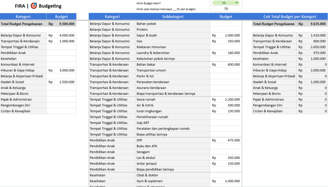Click the left table Komunikasi & Internet row
Viewport: 328px width, 187px height.
23,64
